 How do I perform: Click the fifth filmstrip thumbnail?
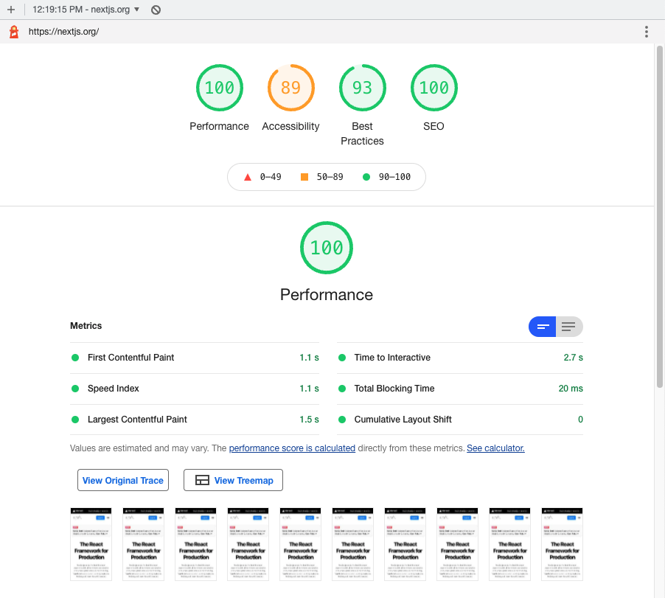[300, 544]
